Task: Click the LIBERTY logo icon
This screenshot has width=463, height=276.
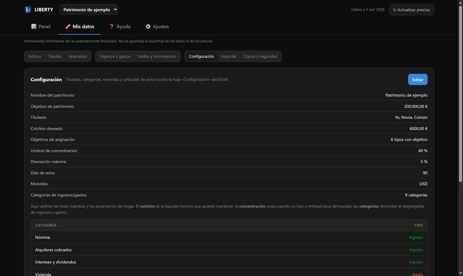Action: click(x=28, y=10)
